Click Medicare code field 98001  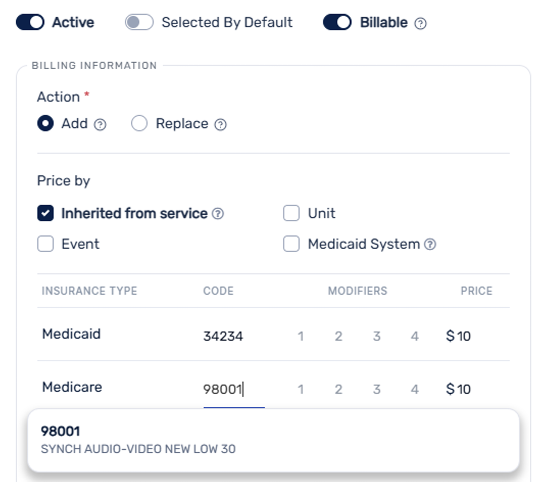pyautogui.click(x=234, y=389)
